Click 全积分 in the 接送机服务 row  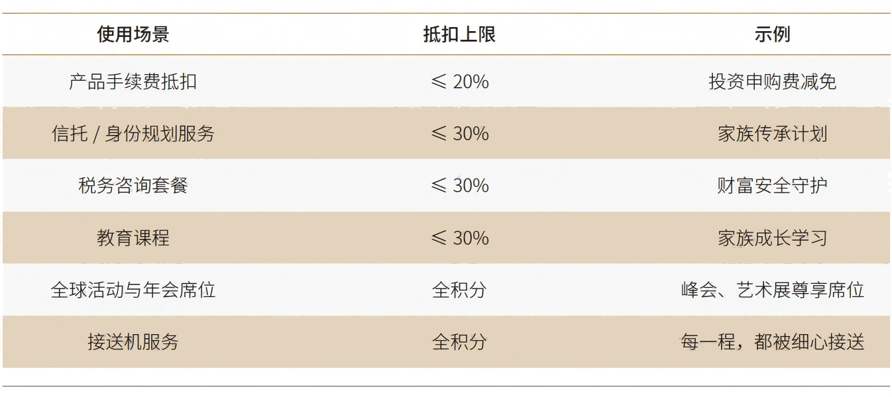pos(459,342)
